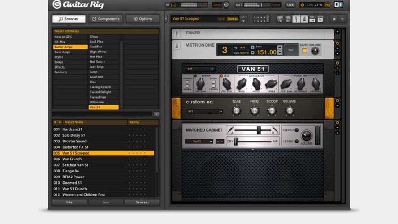
Task: Toggle Van 51 Bright switch
Action: pos(213,82)
